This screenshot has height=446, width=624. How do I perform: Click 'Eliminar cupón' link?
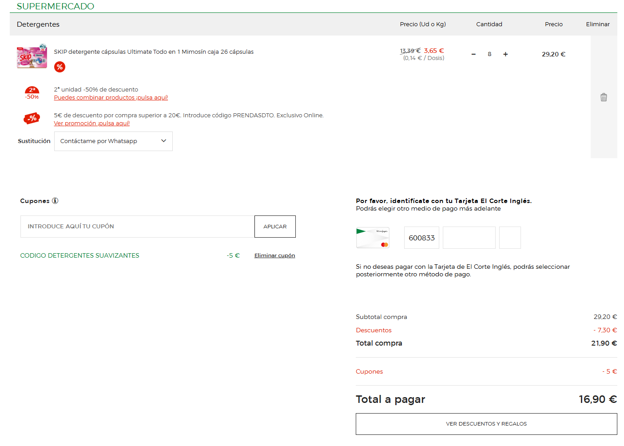tap(274, 255)
